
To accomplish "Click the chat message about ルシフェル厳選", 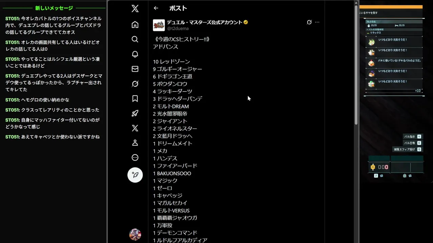I will [x=53, y=62].
